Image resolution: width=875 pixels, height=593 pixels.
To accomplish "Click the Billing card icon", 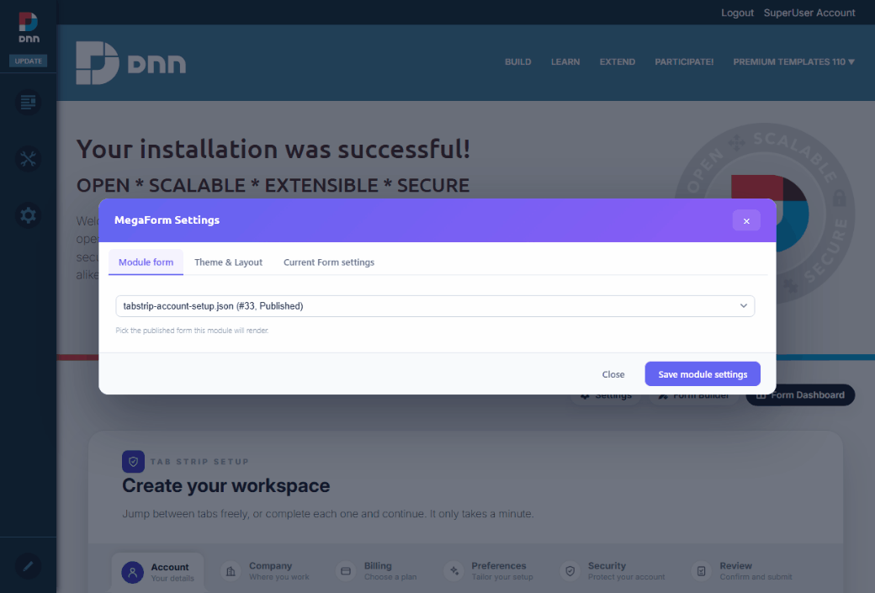I will coord(346,571).
